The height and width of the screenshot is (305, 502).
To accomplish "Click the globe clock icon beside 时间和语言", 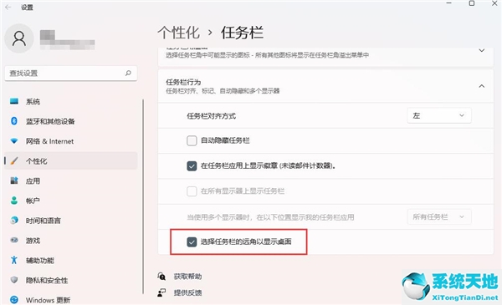I will click(x=14, y=221).
